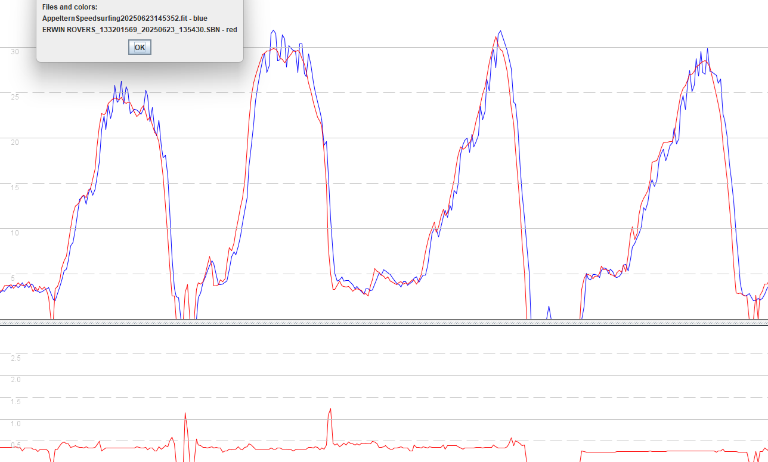This screenshot has width=768, height=462.
Task: Click the 30 label on the speed axis
Action: [x=16, y=51]
